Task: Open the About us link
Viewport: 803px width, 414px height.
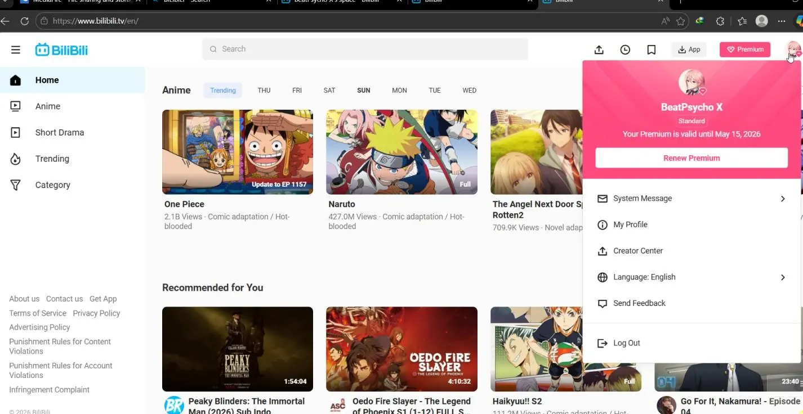Action: (x=24, y=299)
